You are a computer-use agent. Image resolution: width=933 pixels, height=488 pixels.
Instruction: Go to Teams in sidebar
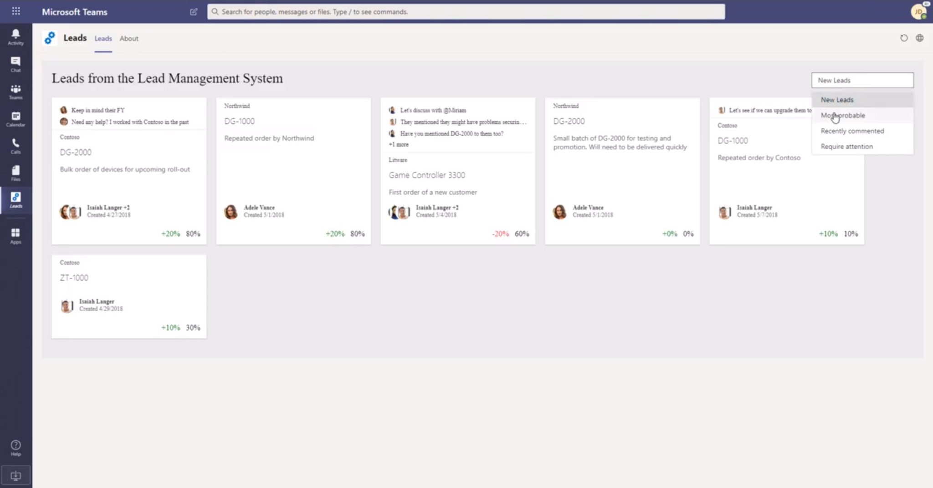pyautogui.click(x=15, y=91)
